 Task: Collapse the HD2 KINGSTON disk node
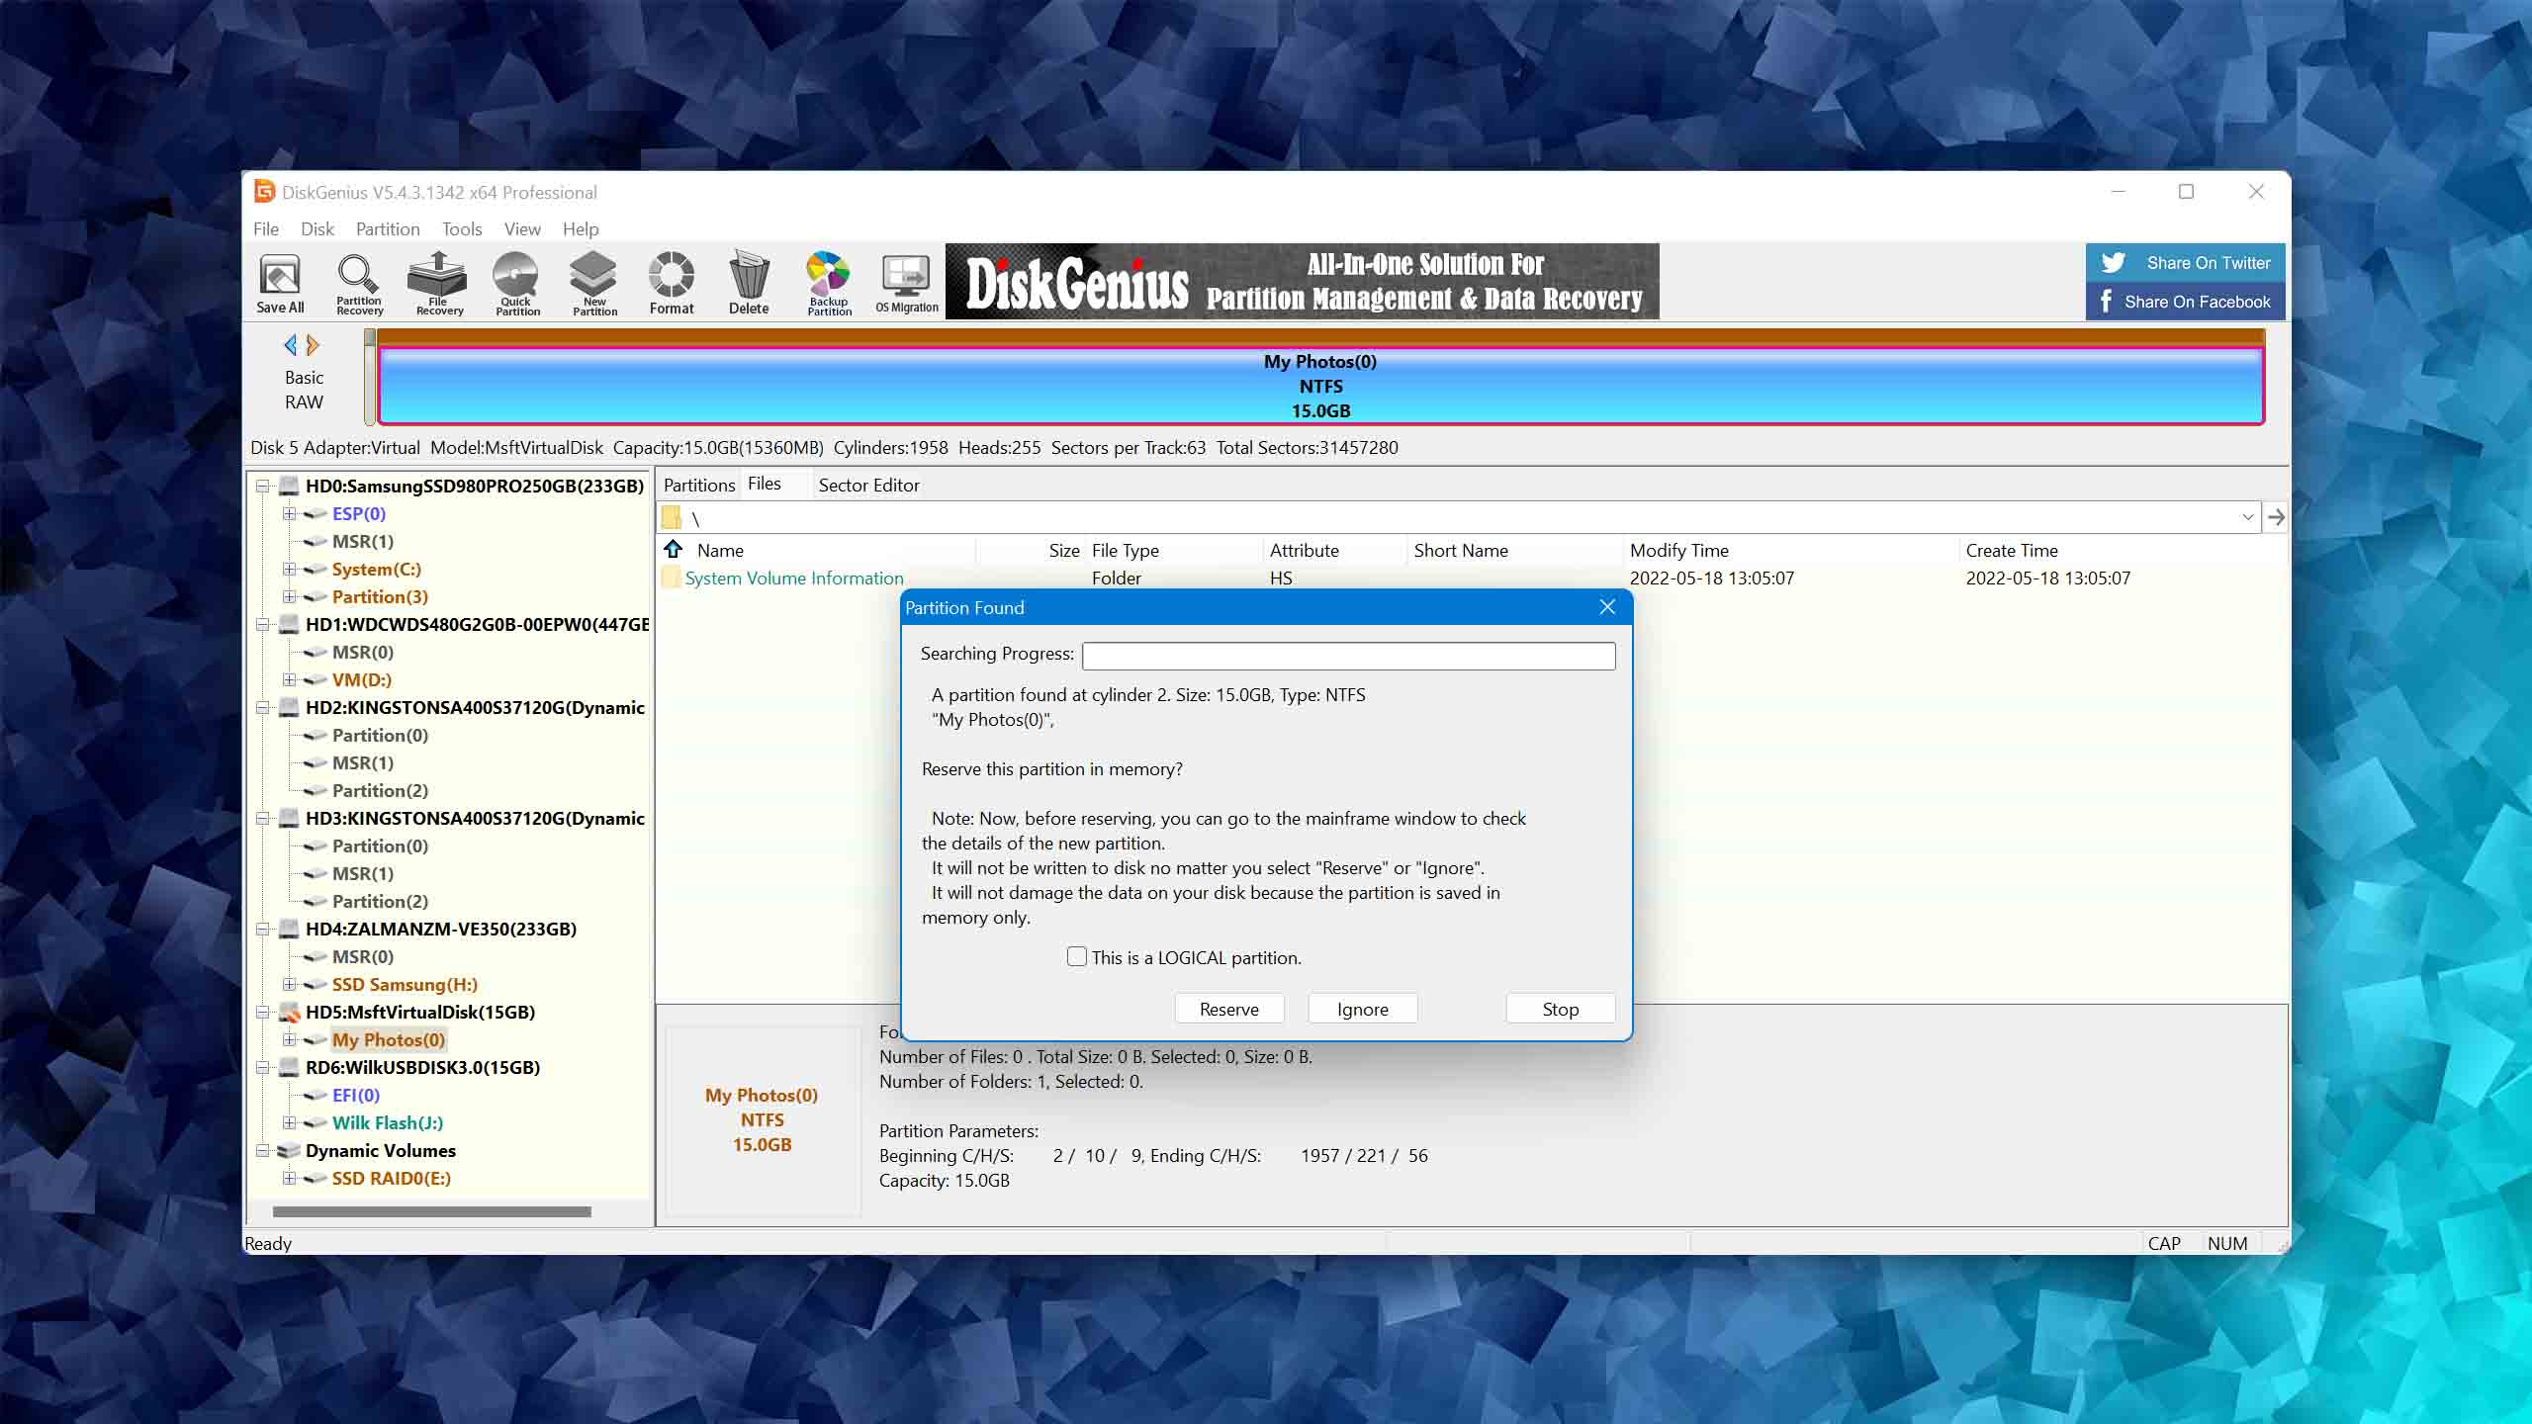click(x=263, y=708)
